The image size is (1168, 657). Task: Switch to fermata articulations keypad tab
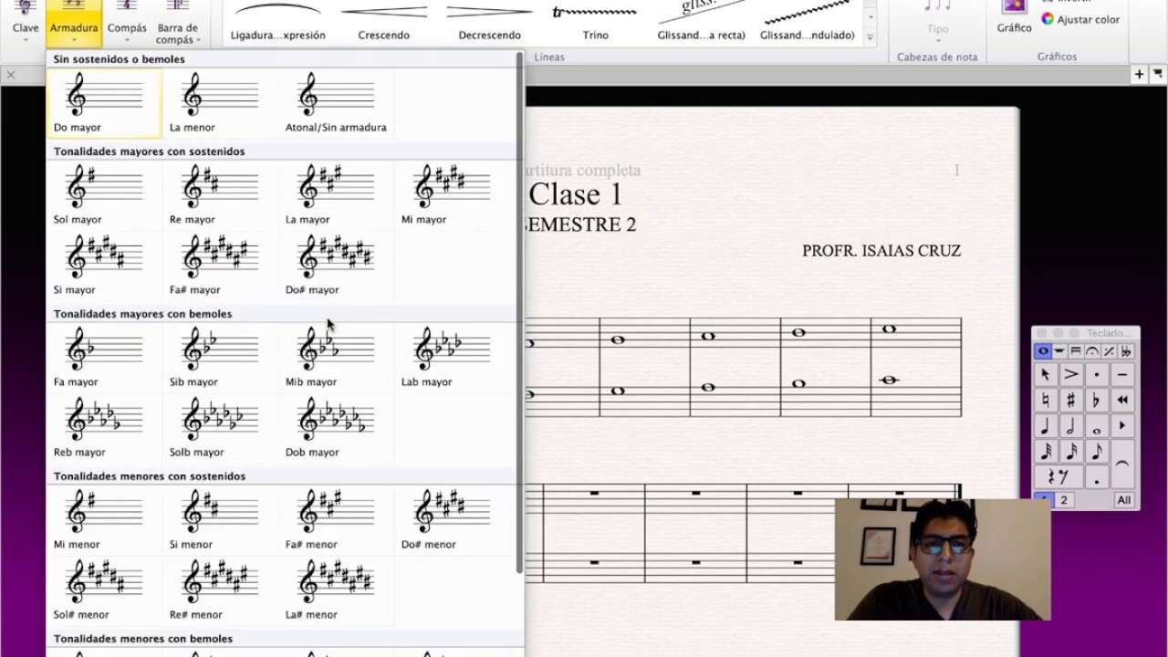pyautogui.click(x=1092, y=351)
